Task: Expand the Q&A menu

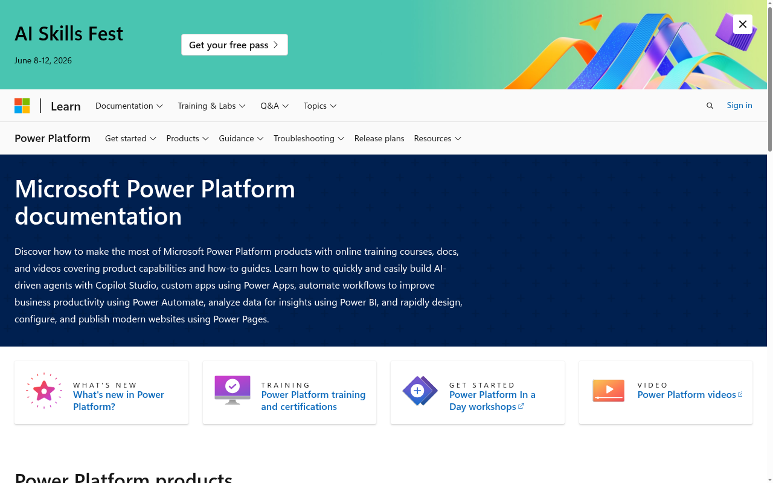Action: click(x=275, y=106)
